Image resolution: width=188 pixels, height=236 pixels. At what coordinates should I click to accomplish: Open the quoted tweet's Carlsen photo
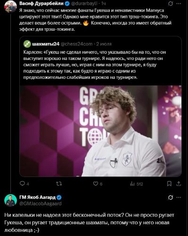click(100, 131)
